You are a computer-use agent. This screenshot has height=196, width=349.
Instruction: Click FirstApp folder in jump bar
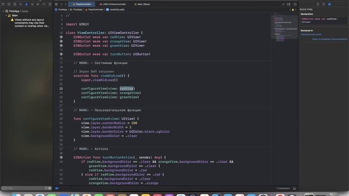[x=76, y=10]
